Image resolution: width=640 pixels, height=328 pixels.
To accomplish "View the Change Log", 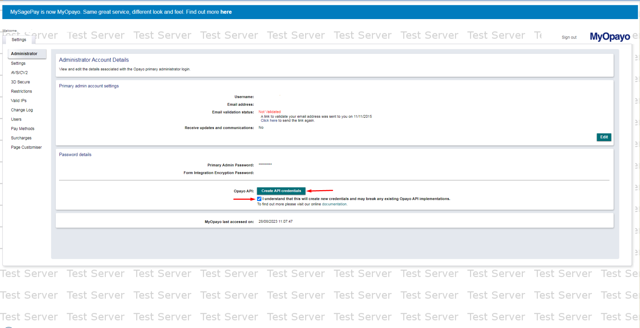I will [22, 110].
